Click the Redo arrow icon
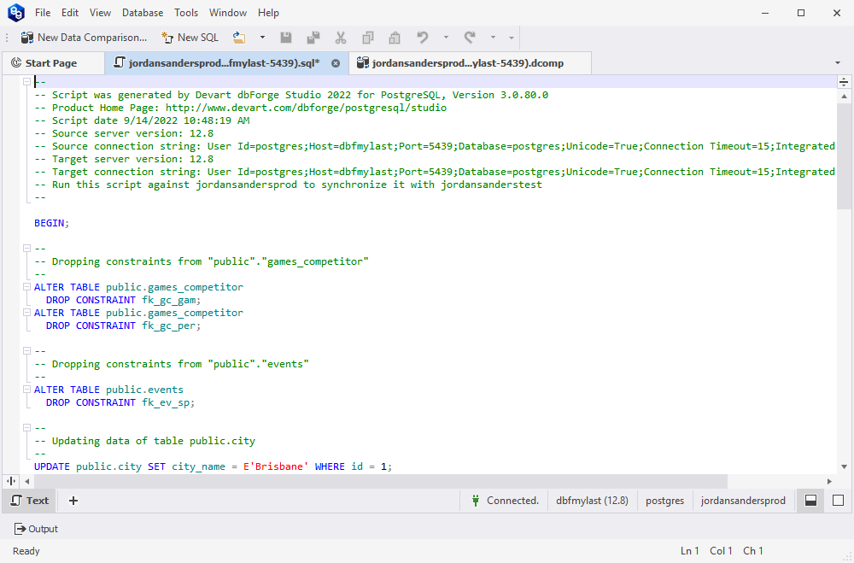This screenshot has width=854, height=563. [470, 38]
